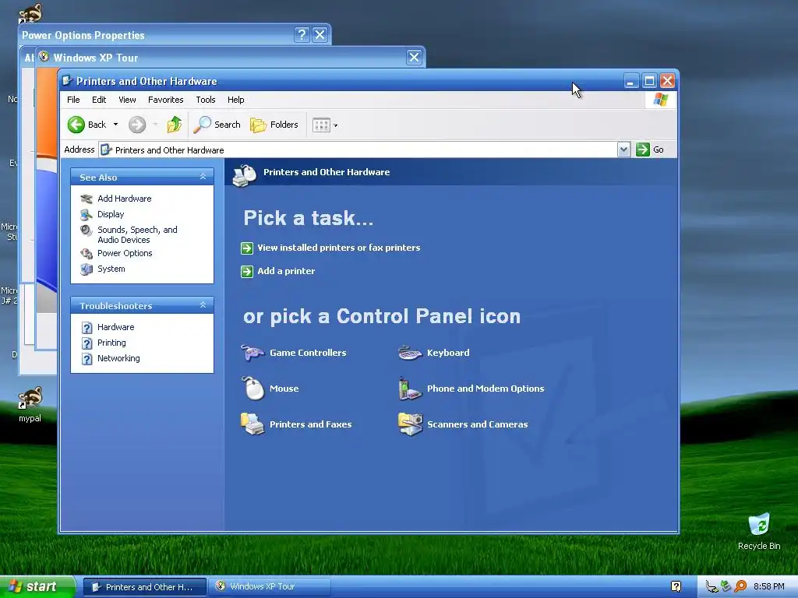The width and height of the screenshot is (798, 598).
Task: Open the Tools menu
Action: coord(206,100)
